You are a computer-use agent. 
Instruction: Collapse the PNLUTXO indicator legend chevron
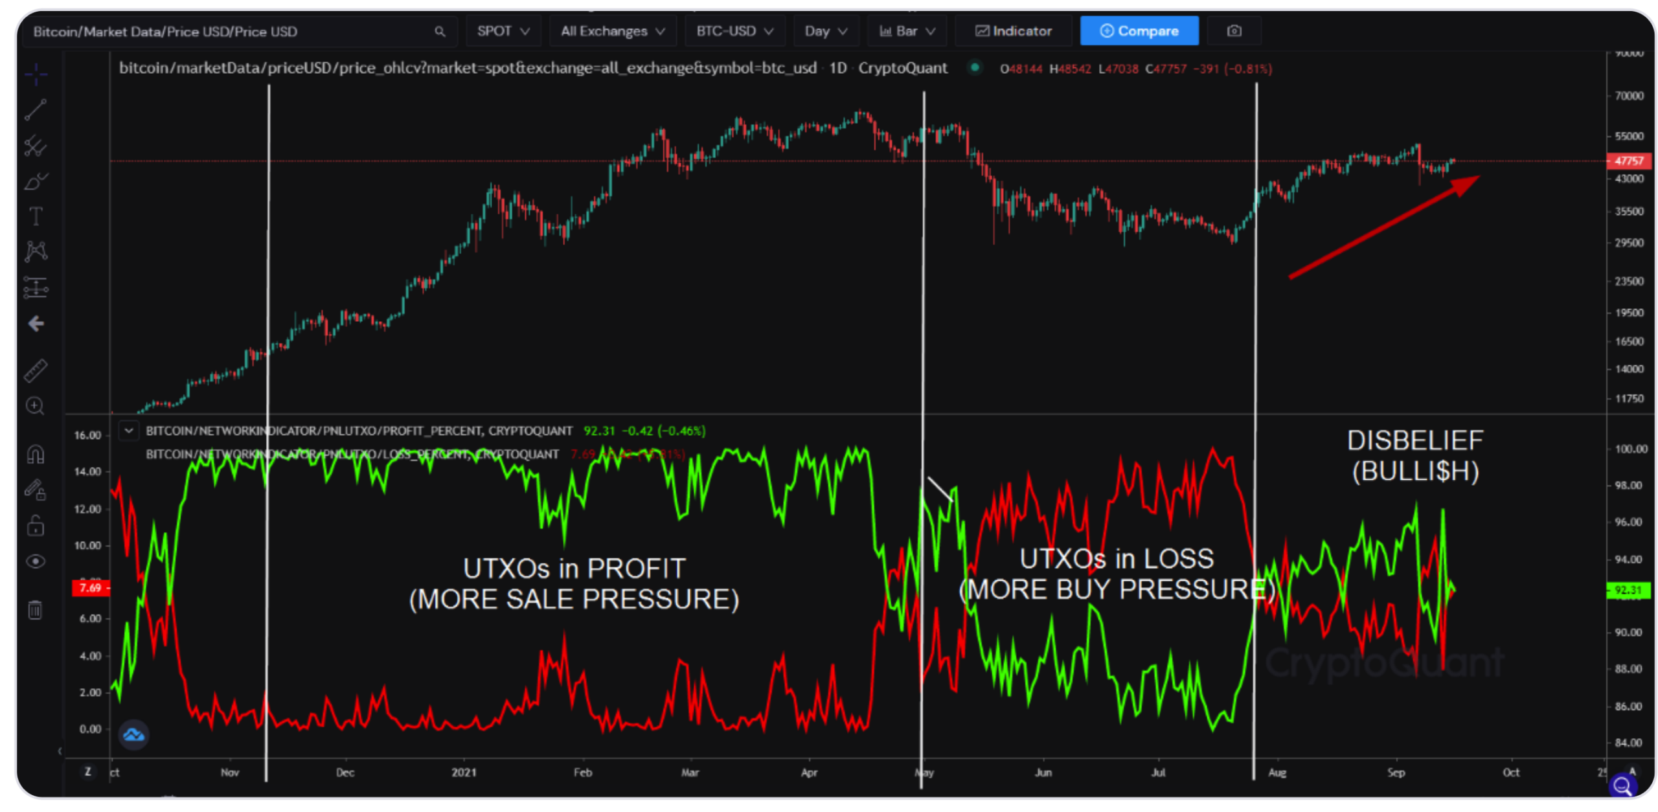[129, 430]
